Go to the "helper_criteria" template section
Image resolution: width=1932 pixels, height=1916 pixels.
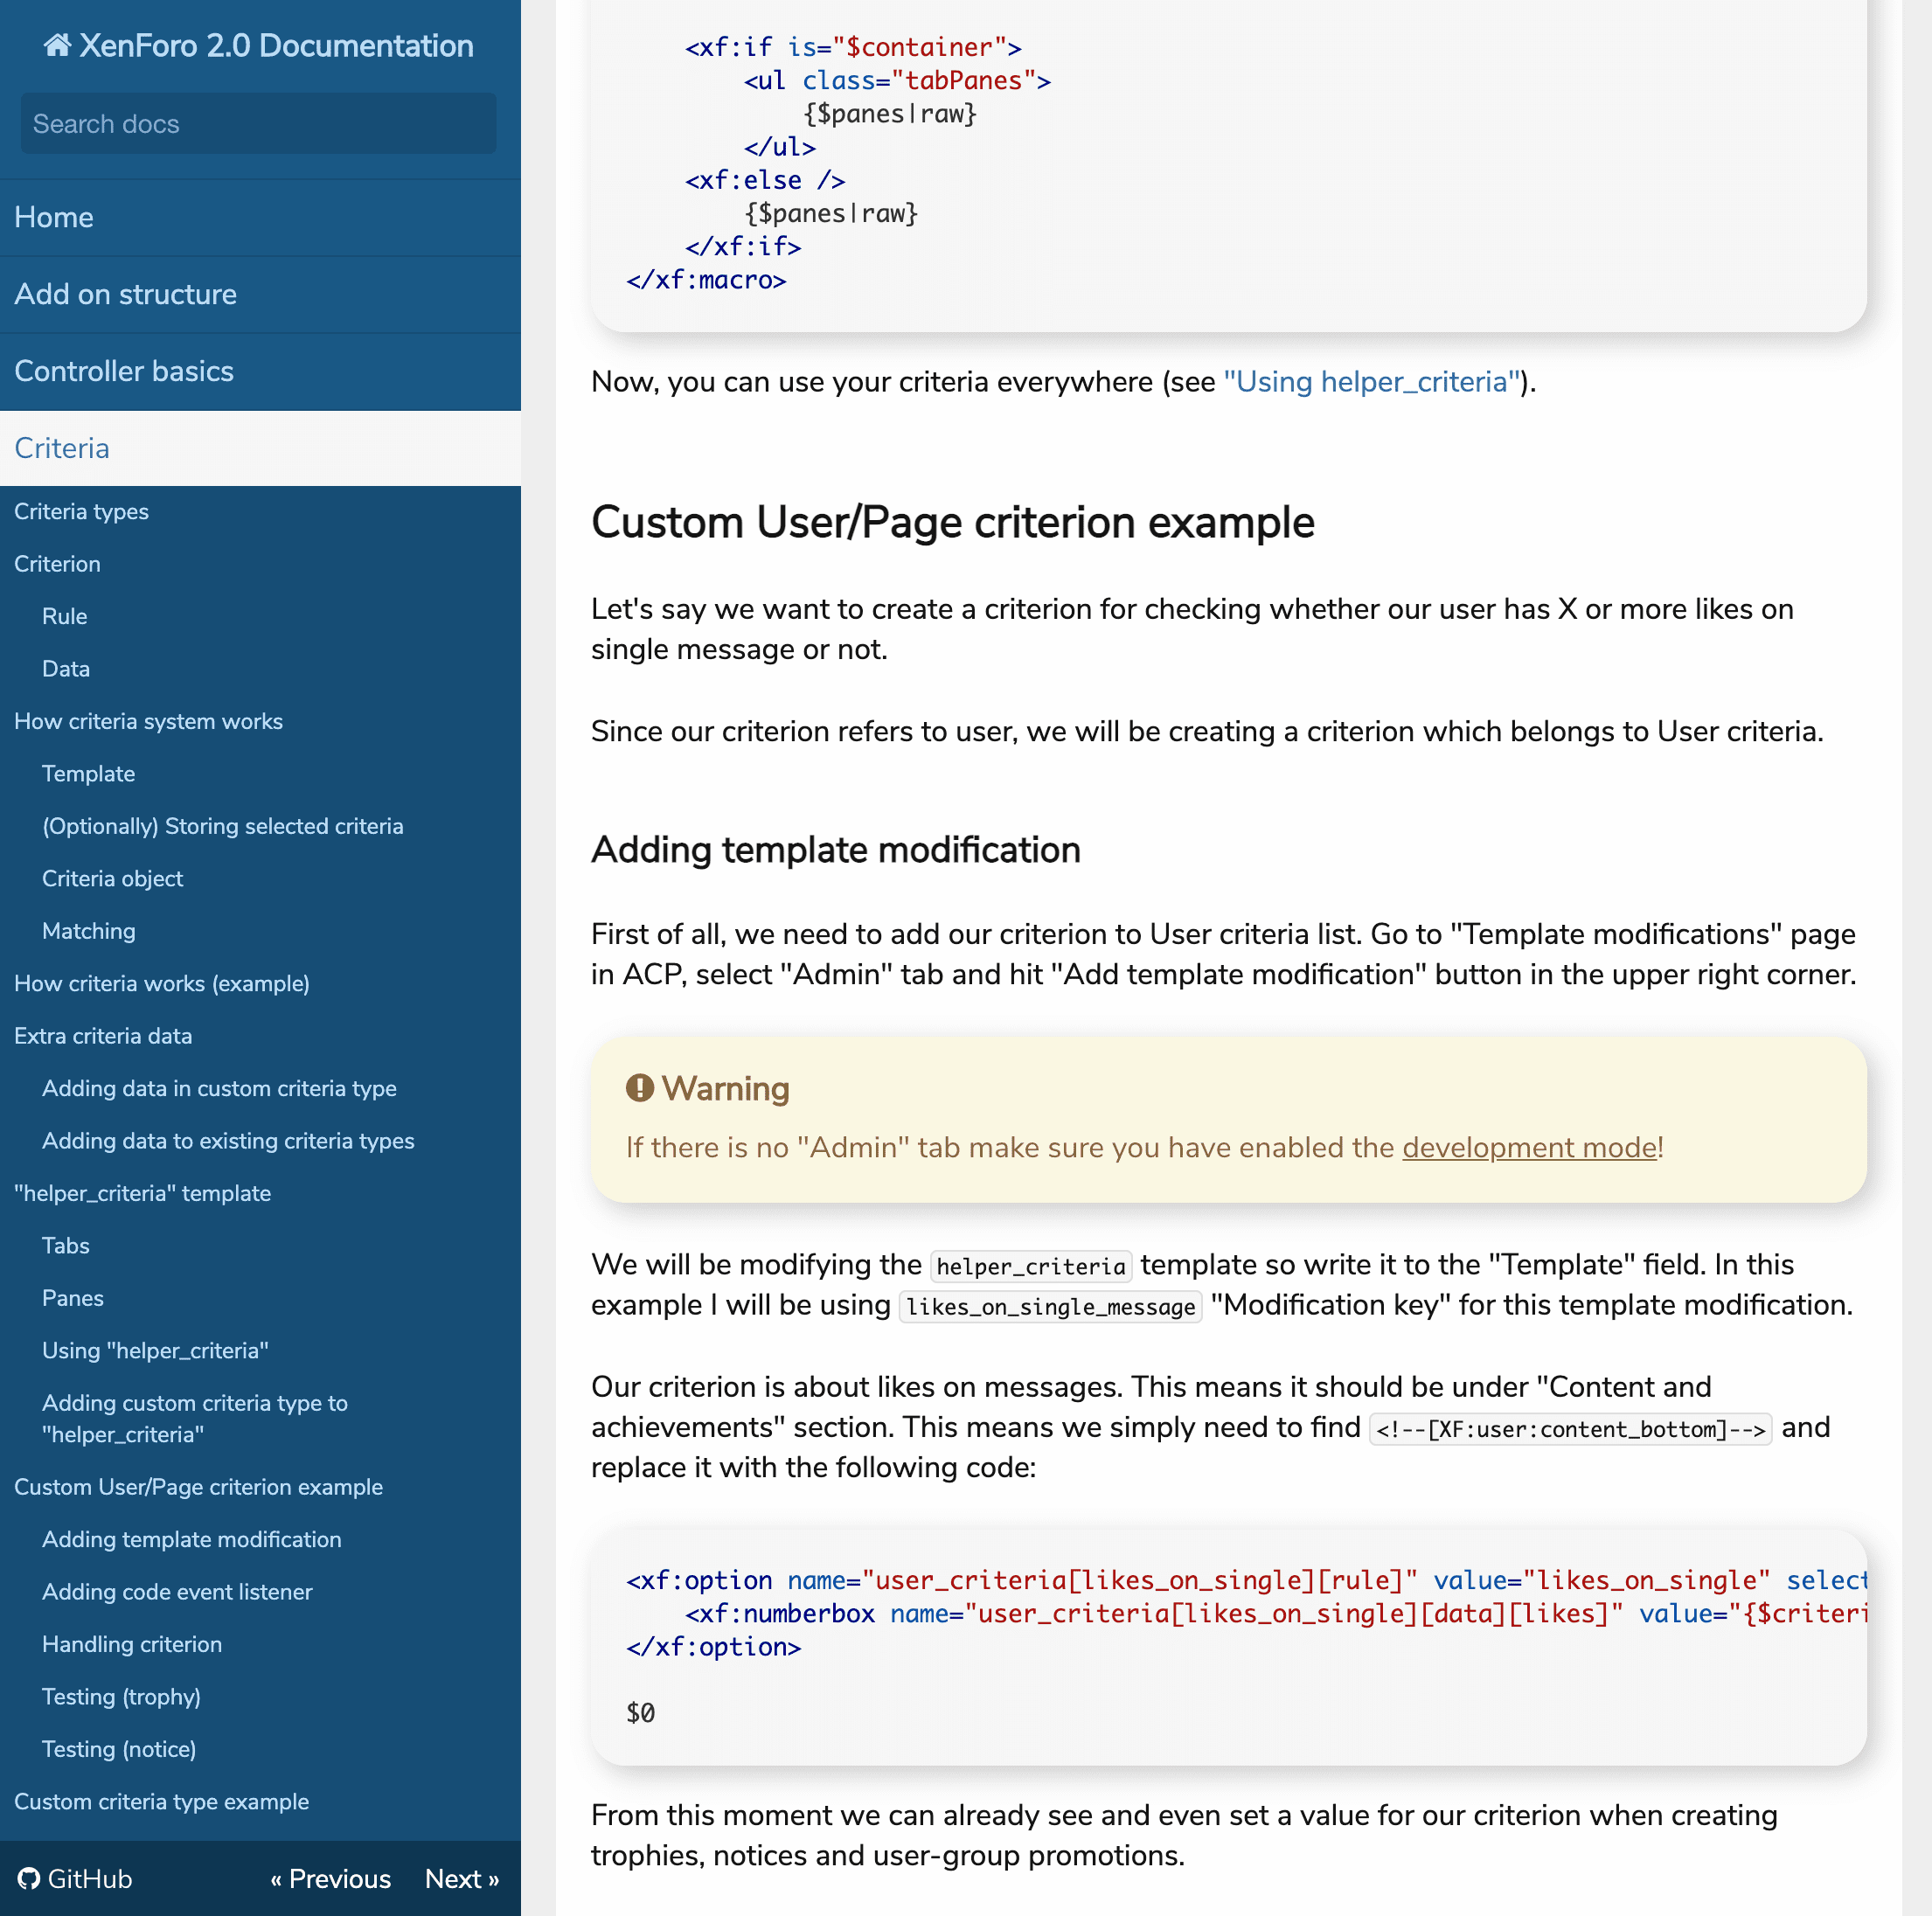click(142, 1193)
